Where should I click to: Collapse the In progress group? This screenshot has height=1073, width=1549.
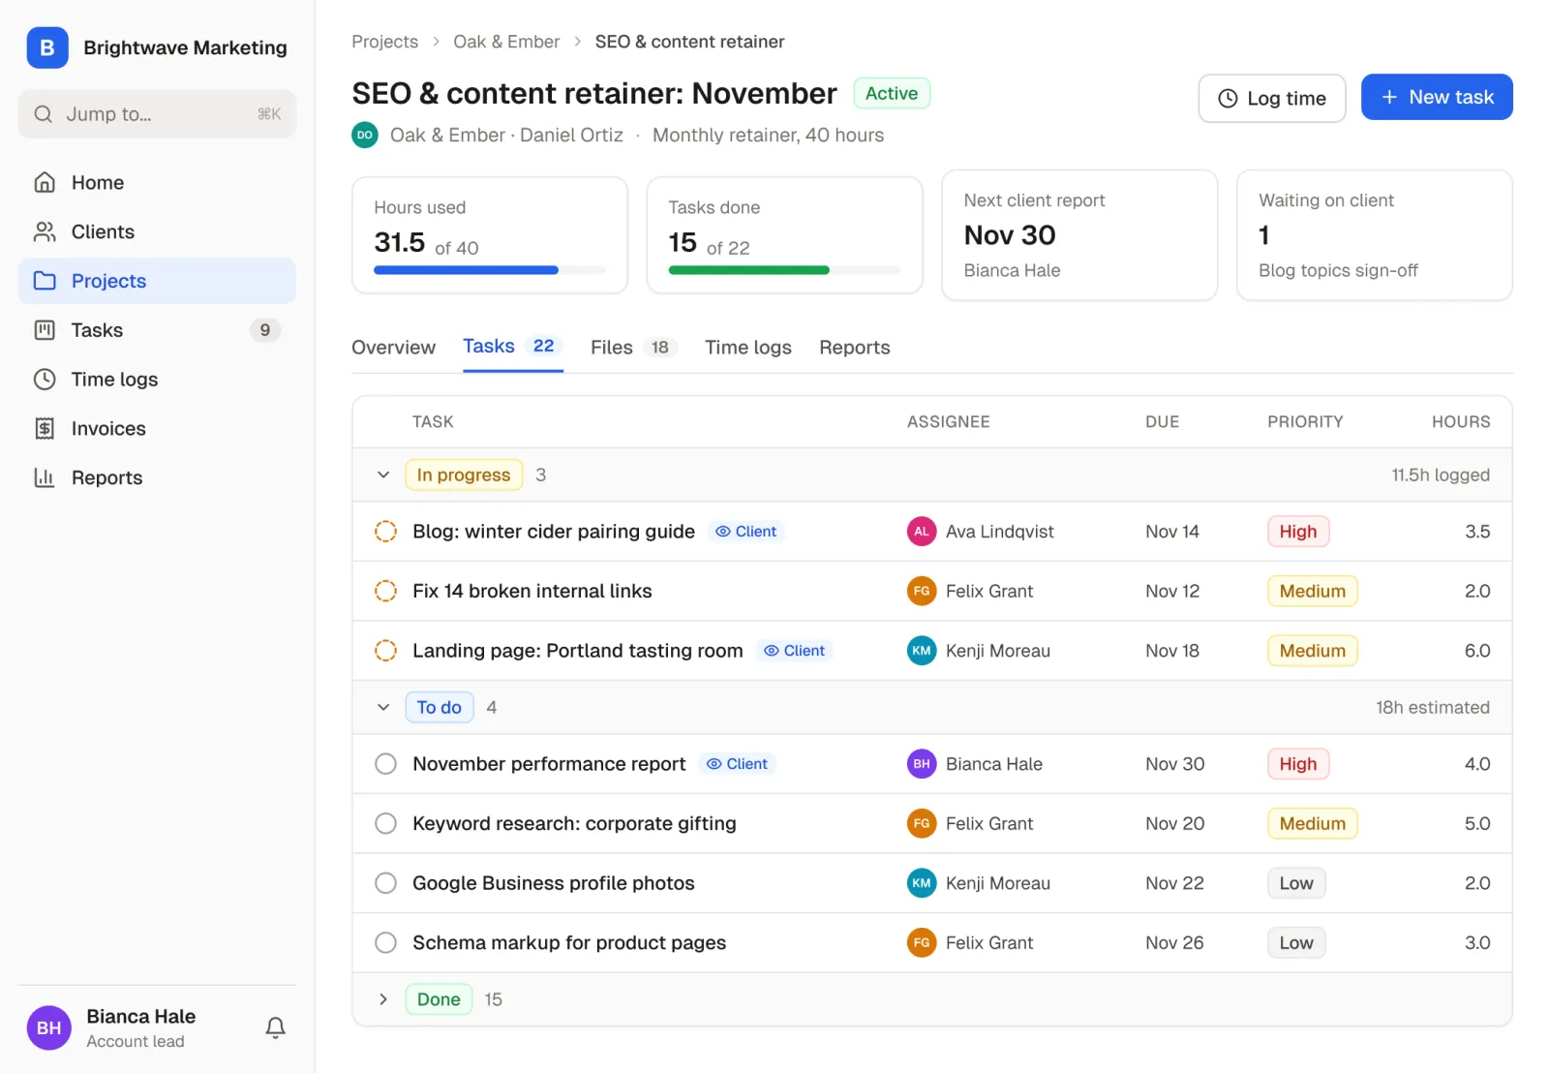coord(383,475)
